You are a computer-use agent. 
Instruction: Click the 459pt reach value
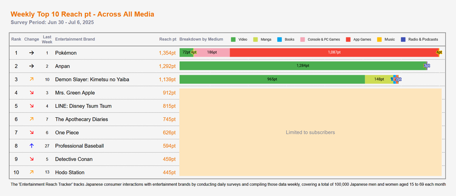pyautogui.click(x=169, y=159)
